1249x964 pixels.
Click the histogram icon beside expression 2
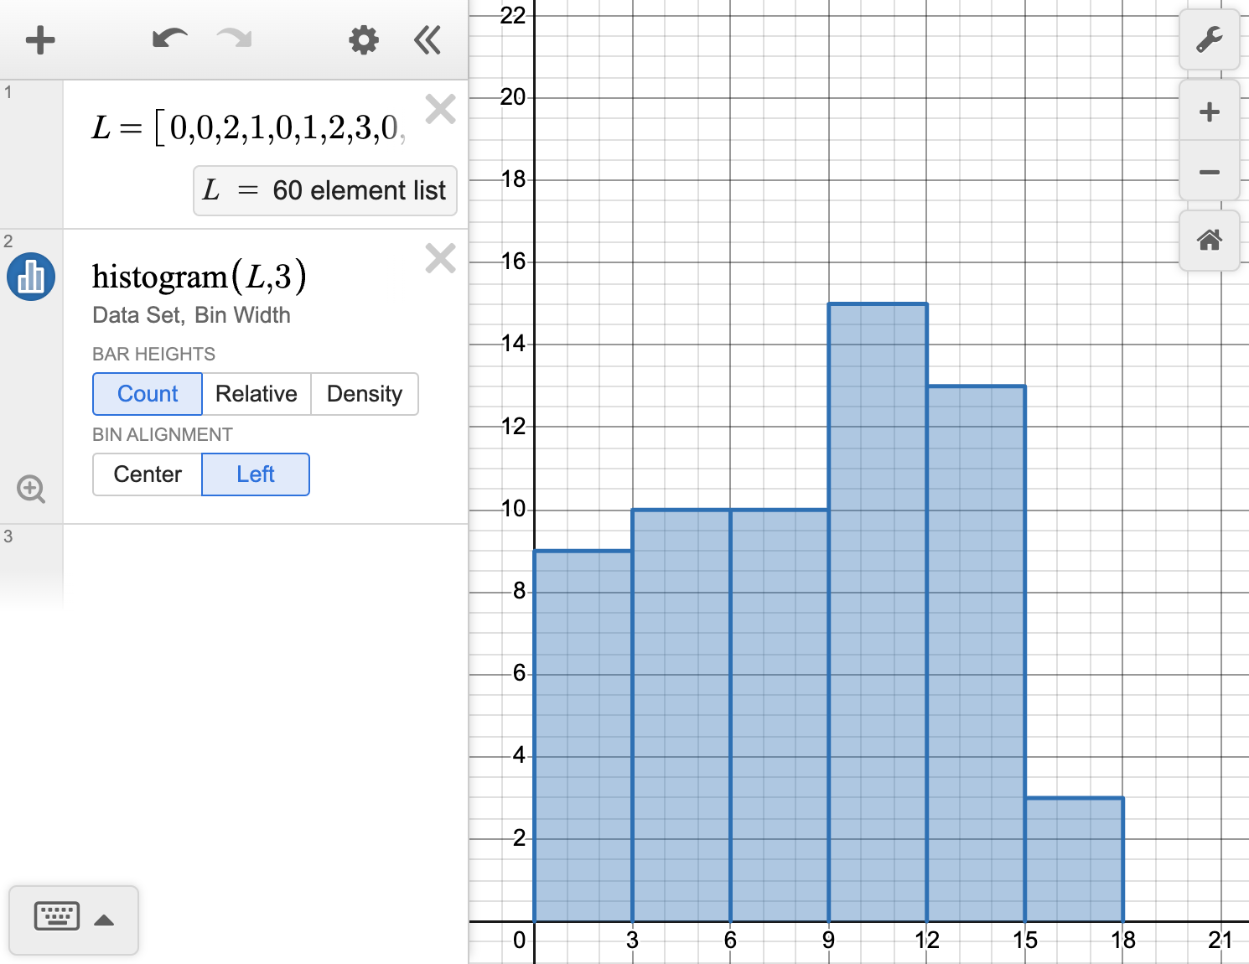point(30,277)
